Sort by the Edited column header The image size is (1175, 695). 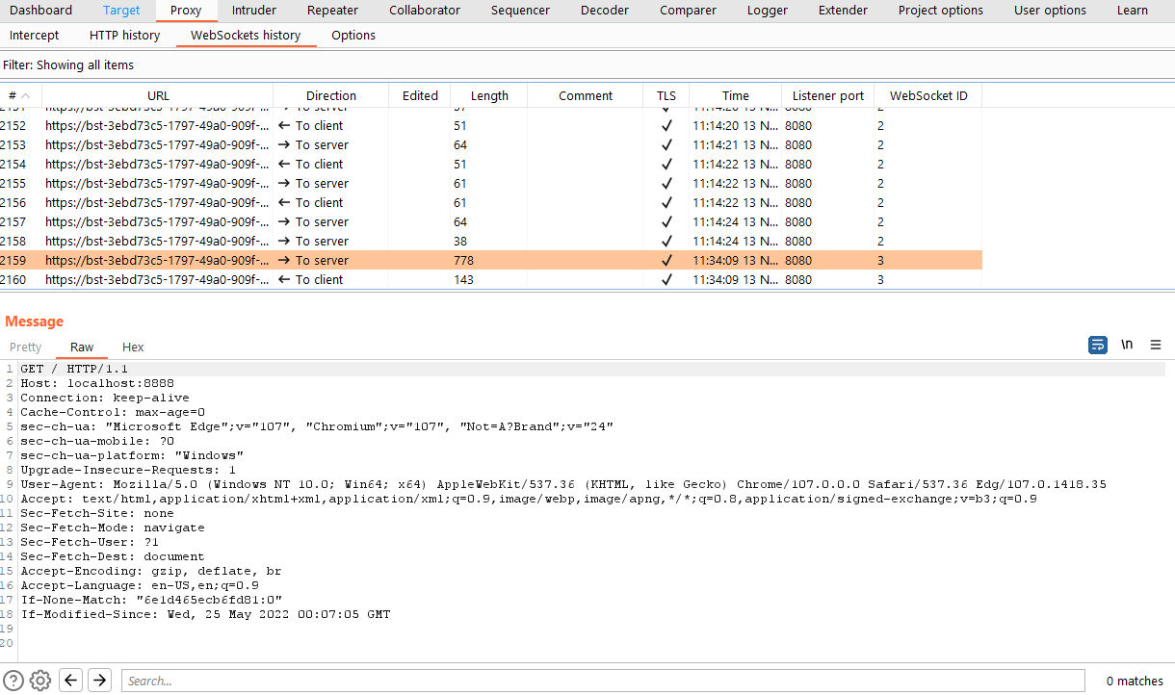(x=420, y=95)
